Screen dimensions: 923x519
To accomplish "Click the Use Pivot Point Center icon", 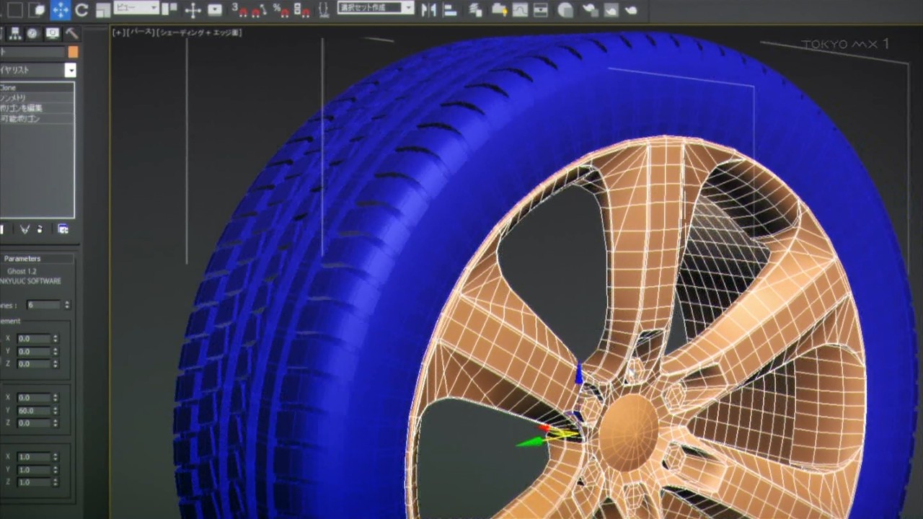I will click(x=169, y=10).
